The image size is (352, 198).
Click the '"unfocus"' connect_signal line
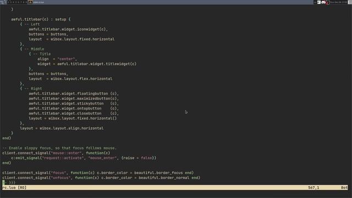tap(101, 178)
